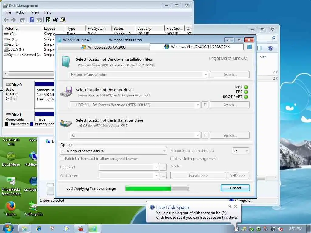Viewport: 311px width, 233px height.
Task: Toggle the preview pane icon in Explorer
Action: [260, 48]
